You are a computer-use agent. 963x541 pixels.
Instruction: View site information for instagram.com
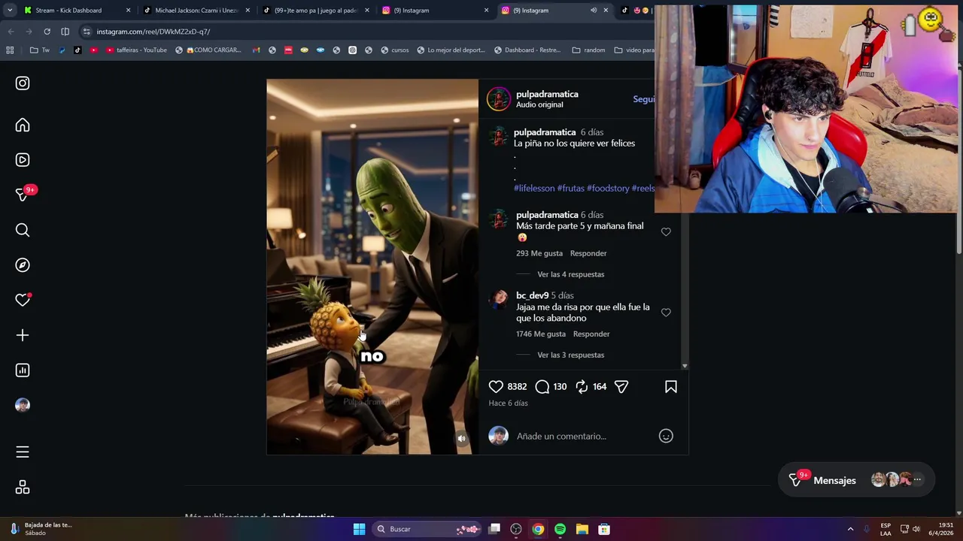[87, 32]
